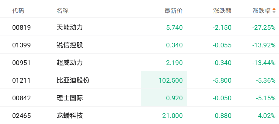Sort by 最新价 column header

point(174,11)
